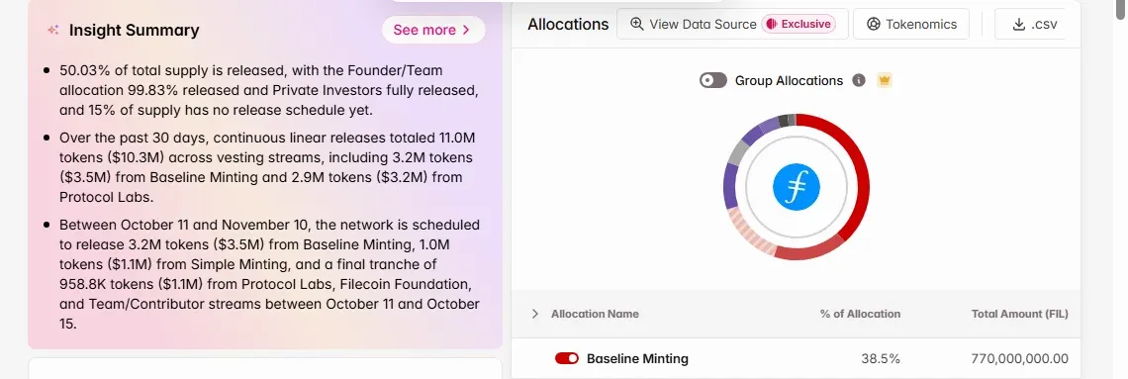Screen dimensions: 1128x379
Task: Click the magnifier icon in View Data Source
Action: click(x=636, y=24)
